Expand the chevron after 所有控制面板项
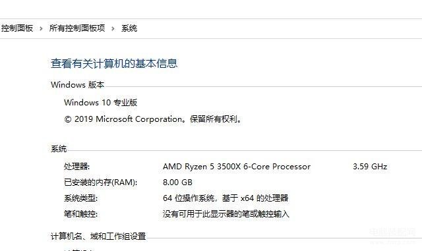 (x=113, y=28)
